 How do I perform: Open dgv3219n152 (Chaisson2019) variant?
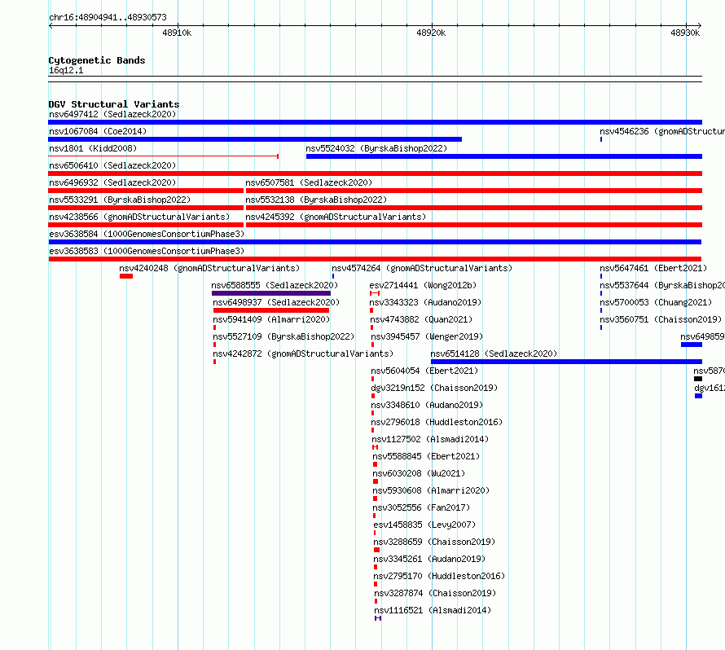[434, 388]
